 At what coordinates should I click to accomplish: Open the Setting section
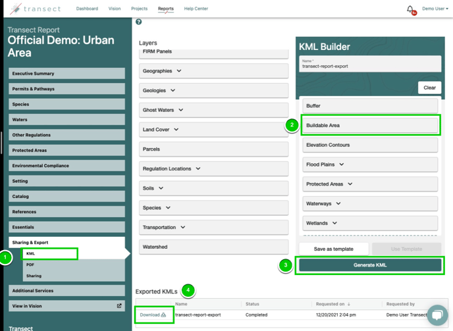[67, 181]
